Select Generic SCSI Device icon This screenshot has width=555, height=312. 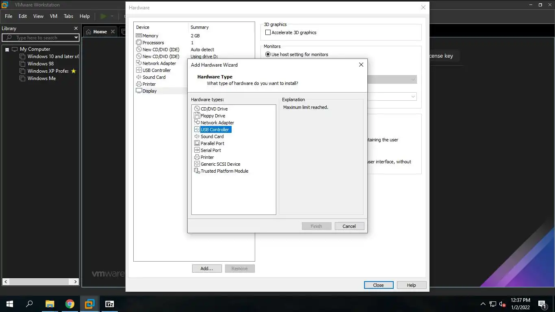pos(197,164)
